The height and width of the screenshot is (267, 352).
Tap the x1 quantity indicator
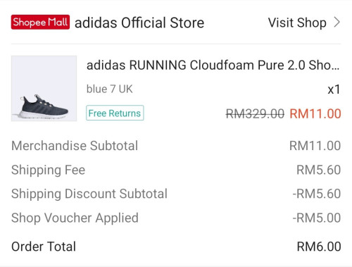(334, 89)
